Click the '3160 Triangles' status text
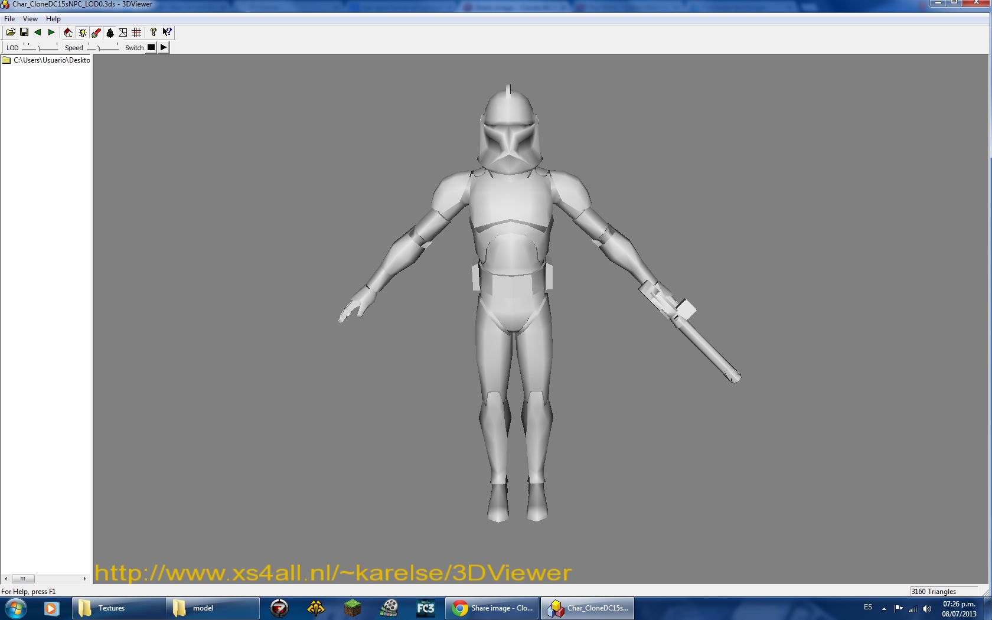Viewport: 992px width, 620px height. coord(934,592)
